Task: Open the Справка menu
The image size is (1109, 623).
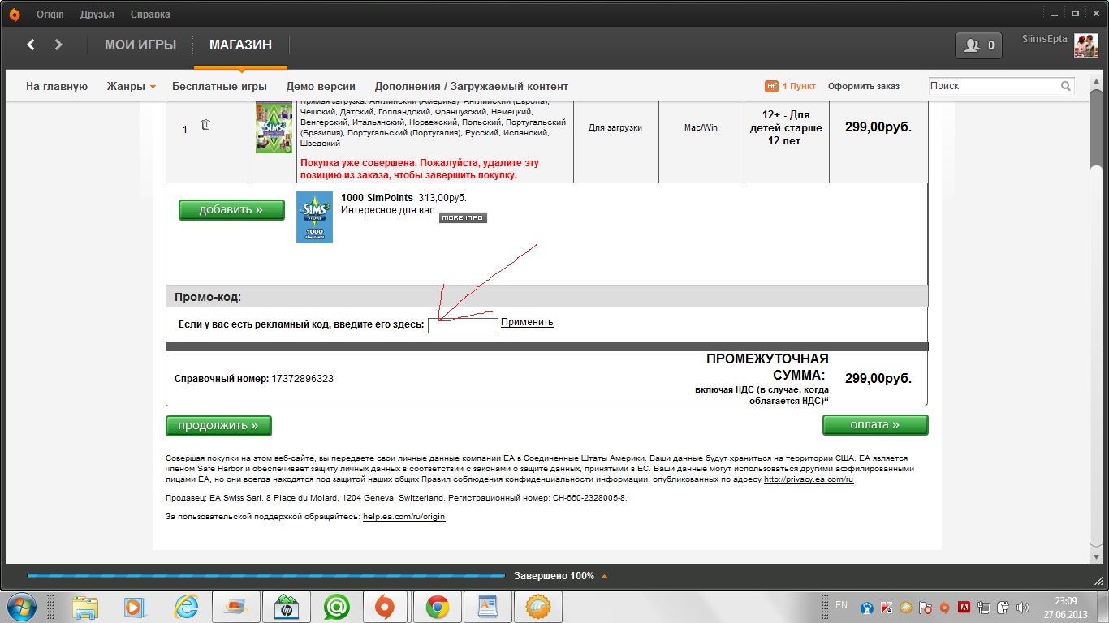Action: pos(150,15)
